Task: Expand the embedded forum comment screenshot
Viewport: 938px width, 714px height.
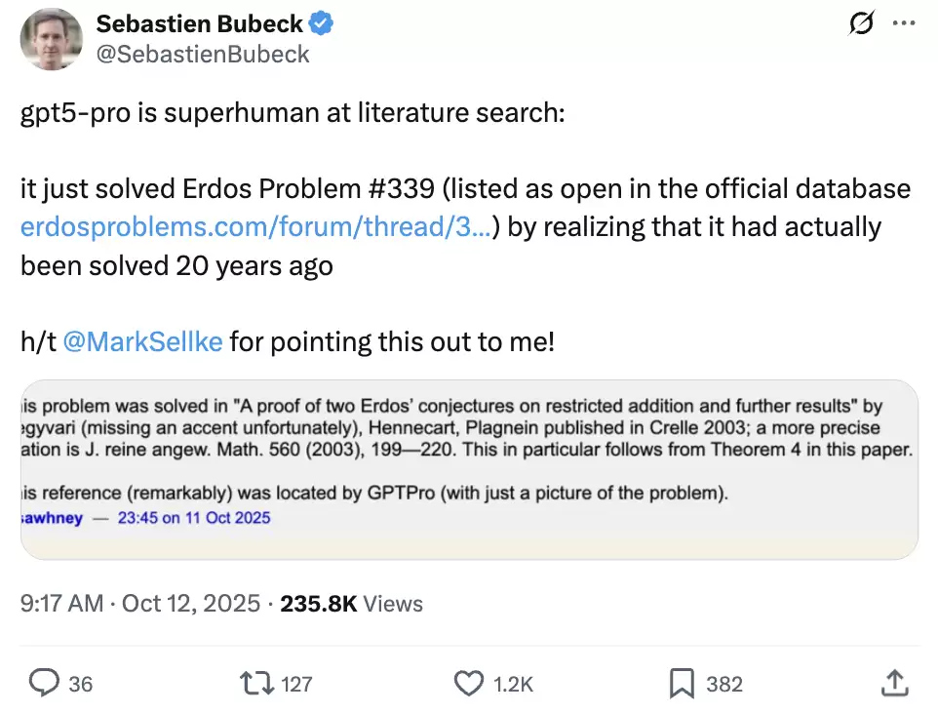Action: pyautogui.click(x=469, y=468)
